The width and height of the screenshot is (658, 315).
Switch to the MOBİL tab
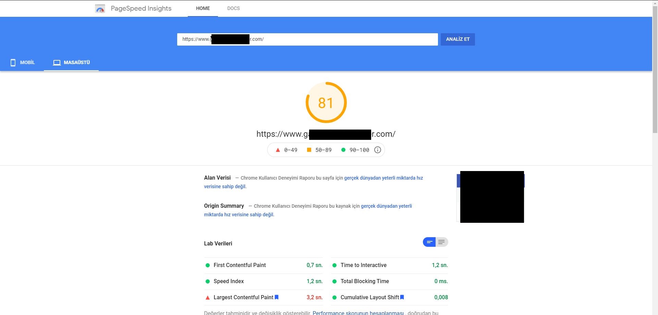click(22, 62)
